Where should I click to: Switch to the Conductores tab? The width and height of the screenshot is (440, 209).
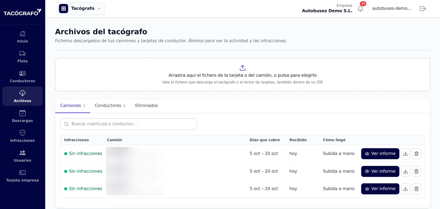(110, 106)
